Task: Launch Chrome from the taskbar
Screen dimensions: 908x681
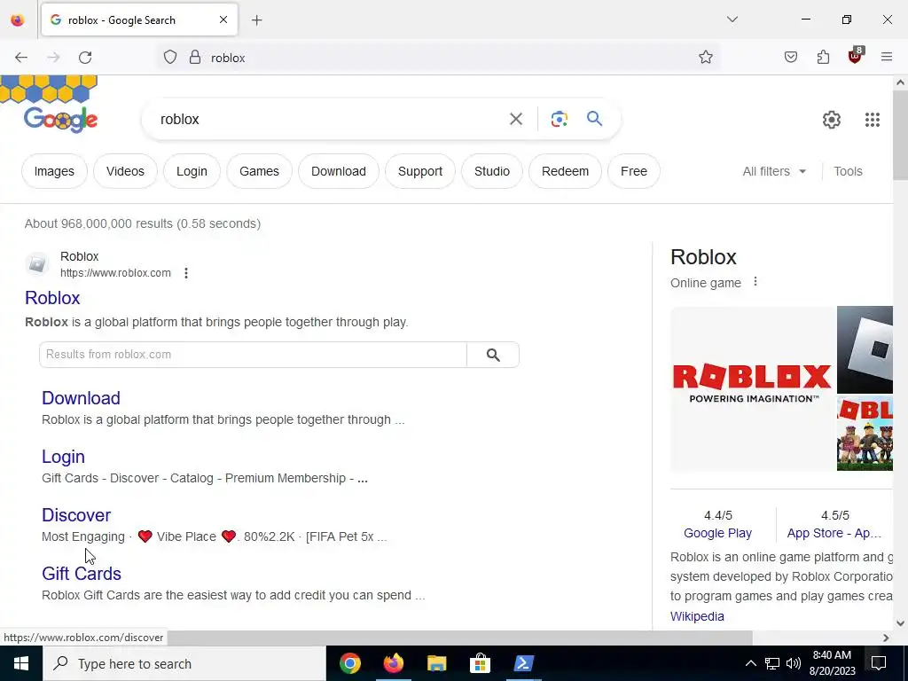Action: click(x=349, y=663)
